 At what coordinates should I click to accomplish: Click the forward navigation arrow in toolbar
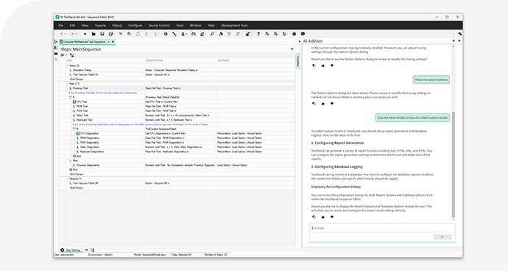click(73, 34)
